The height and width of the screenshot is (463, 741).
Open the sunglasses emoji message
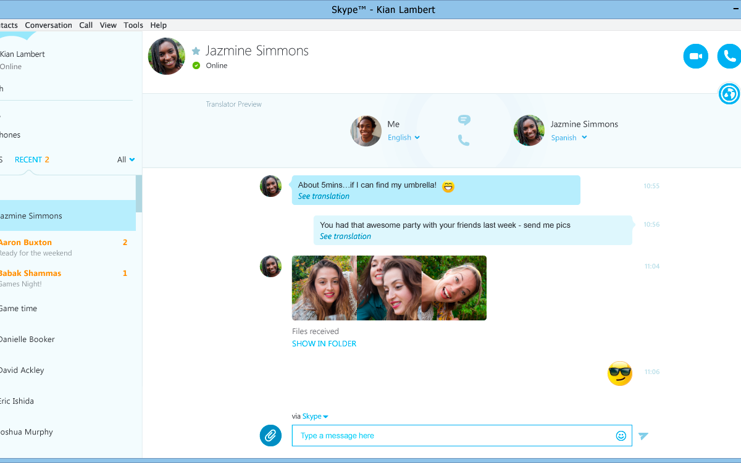point(619,373)
